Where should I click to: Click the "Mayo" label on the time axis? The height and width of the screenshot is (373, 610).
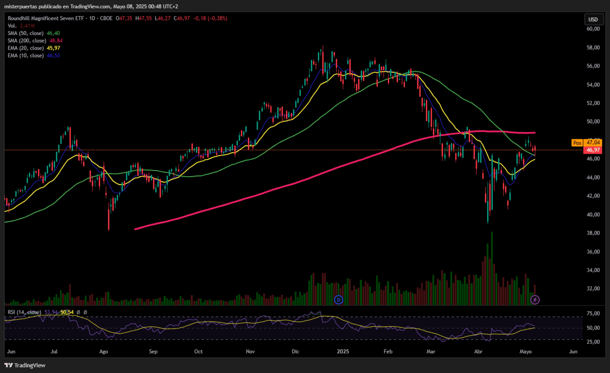coord(526,352)
